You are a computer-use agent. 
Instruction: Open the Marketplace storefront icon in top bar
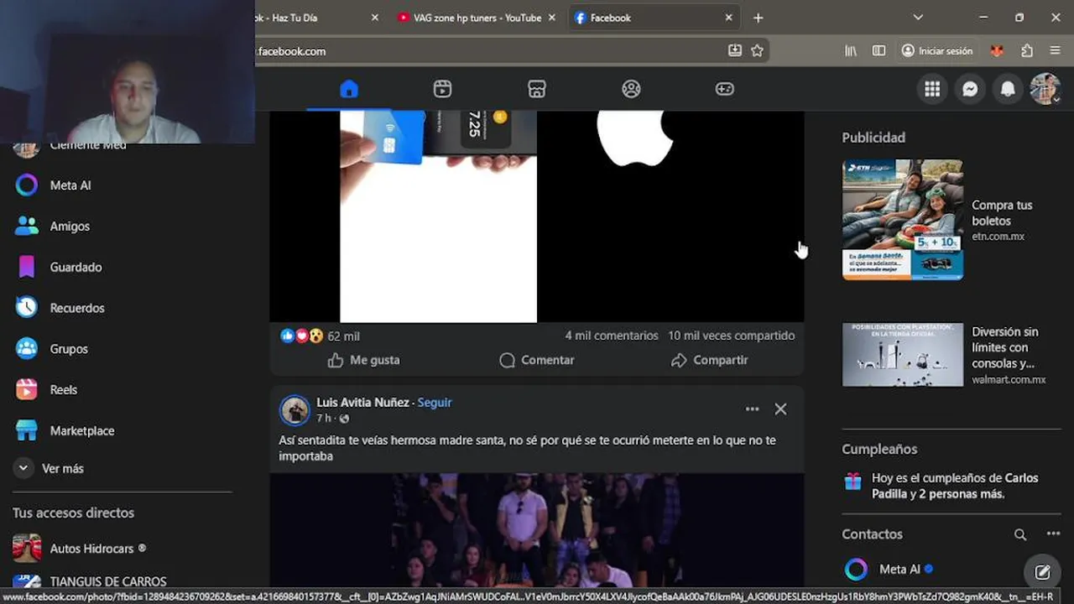[x=537, y=89]
